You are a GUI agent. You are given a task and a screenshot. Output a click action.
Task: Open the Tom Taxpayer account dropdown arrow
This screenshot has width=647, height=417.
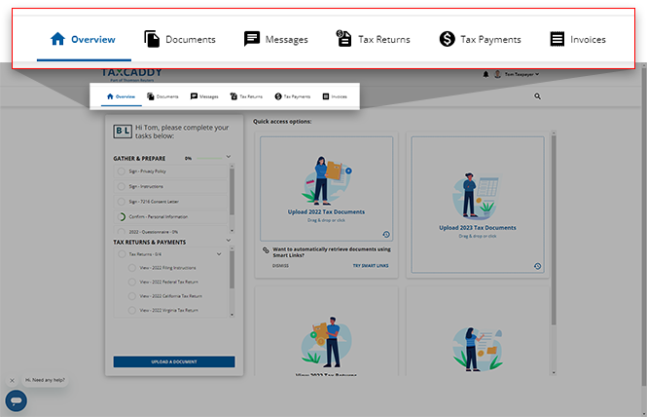[x=537, y=74]
